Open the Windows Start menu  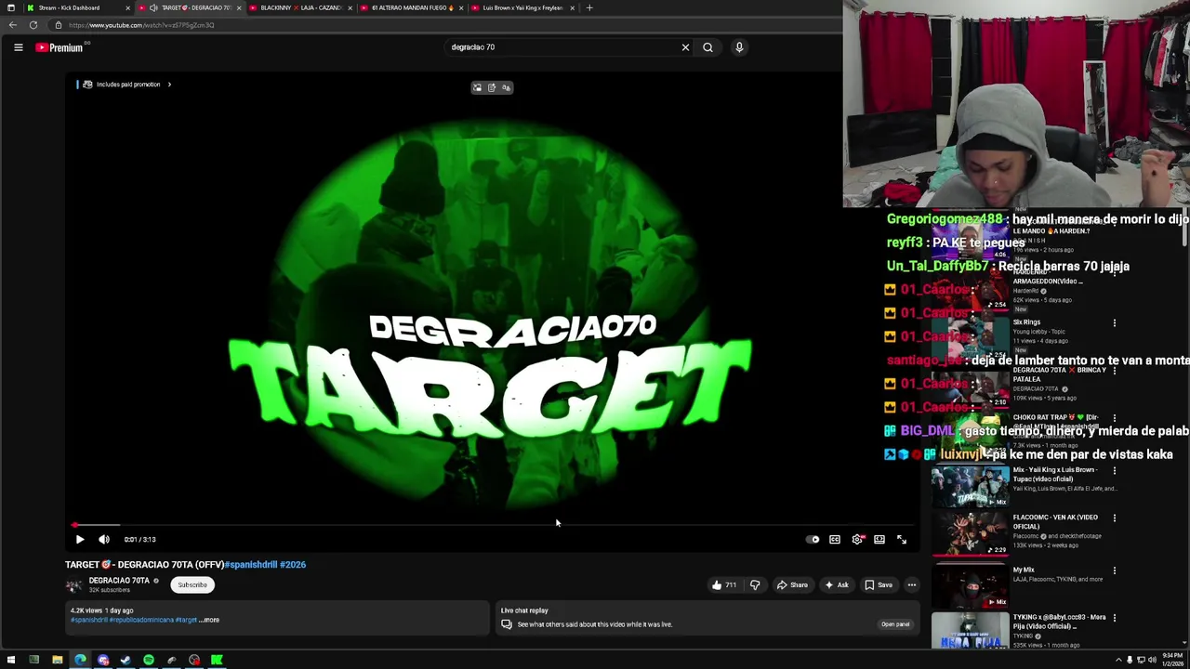pyautogui.click(x=11, y=661)
